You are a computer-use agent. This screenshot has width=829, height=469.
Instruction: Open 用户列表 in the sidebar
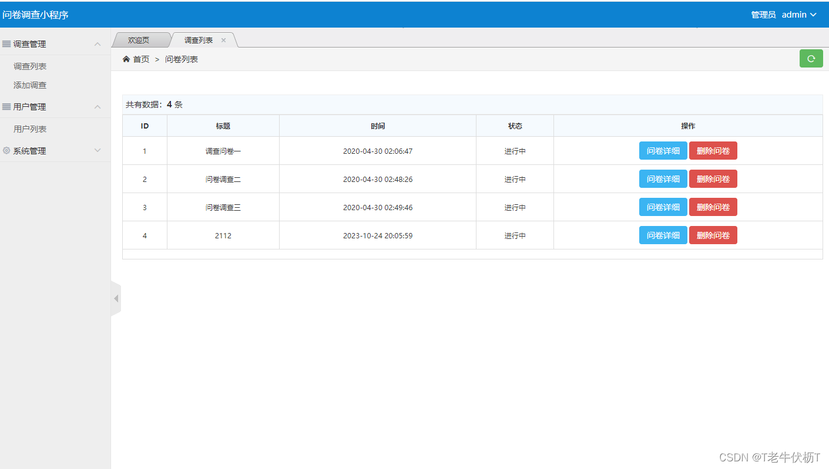point(30,129)
